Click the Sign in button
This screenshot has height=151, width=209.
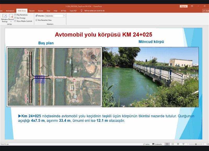(x=183, y=6)
